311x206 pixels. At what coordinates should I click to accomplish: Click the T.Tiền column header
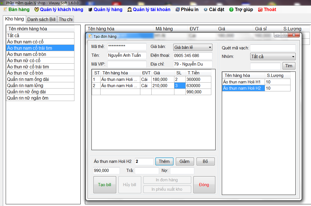pyautogui.click(x=198, y=73)
